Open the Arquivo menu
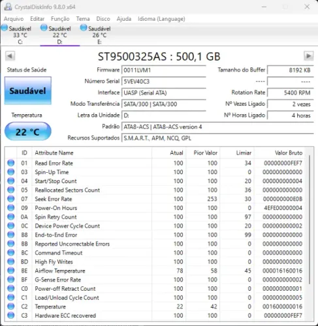 (14, 19)
